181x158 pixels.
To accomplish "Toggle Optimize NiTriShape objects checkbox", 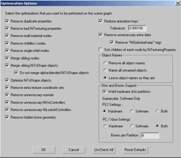I will coord(7,80).
